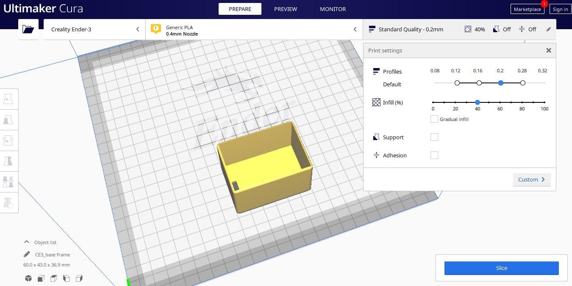Expand the Generic PLA material selector
This screenshot has width=572, height=286.
254,29
